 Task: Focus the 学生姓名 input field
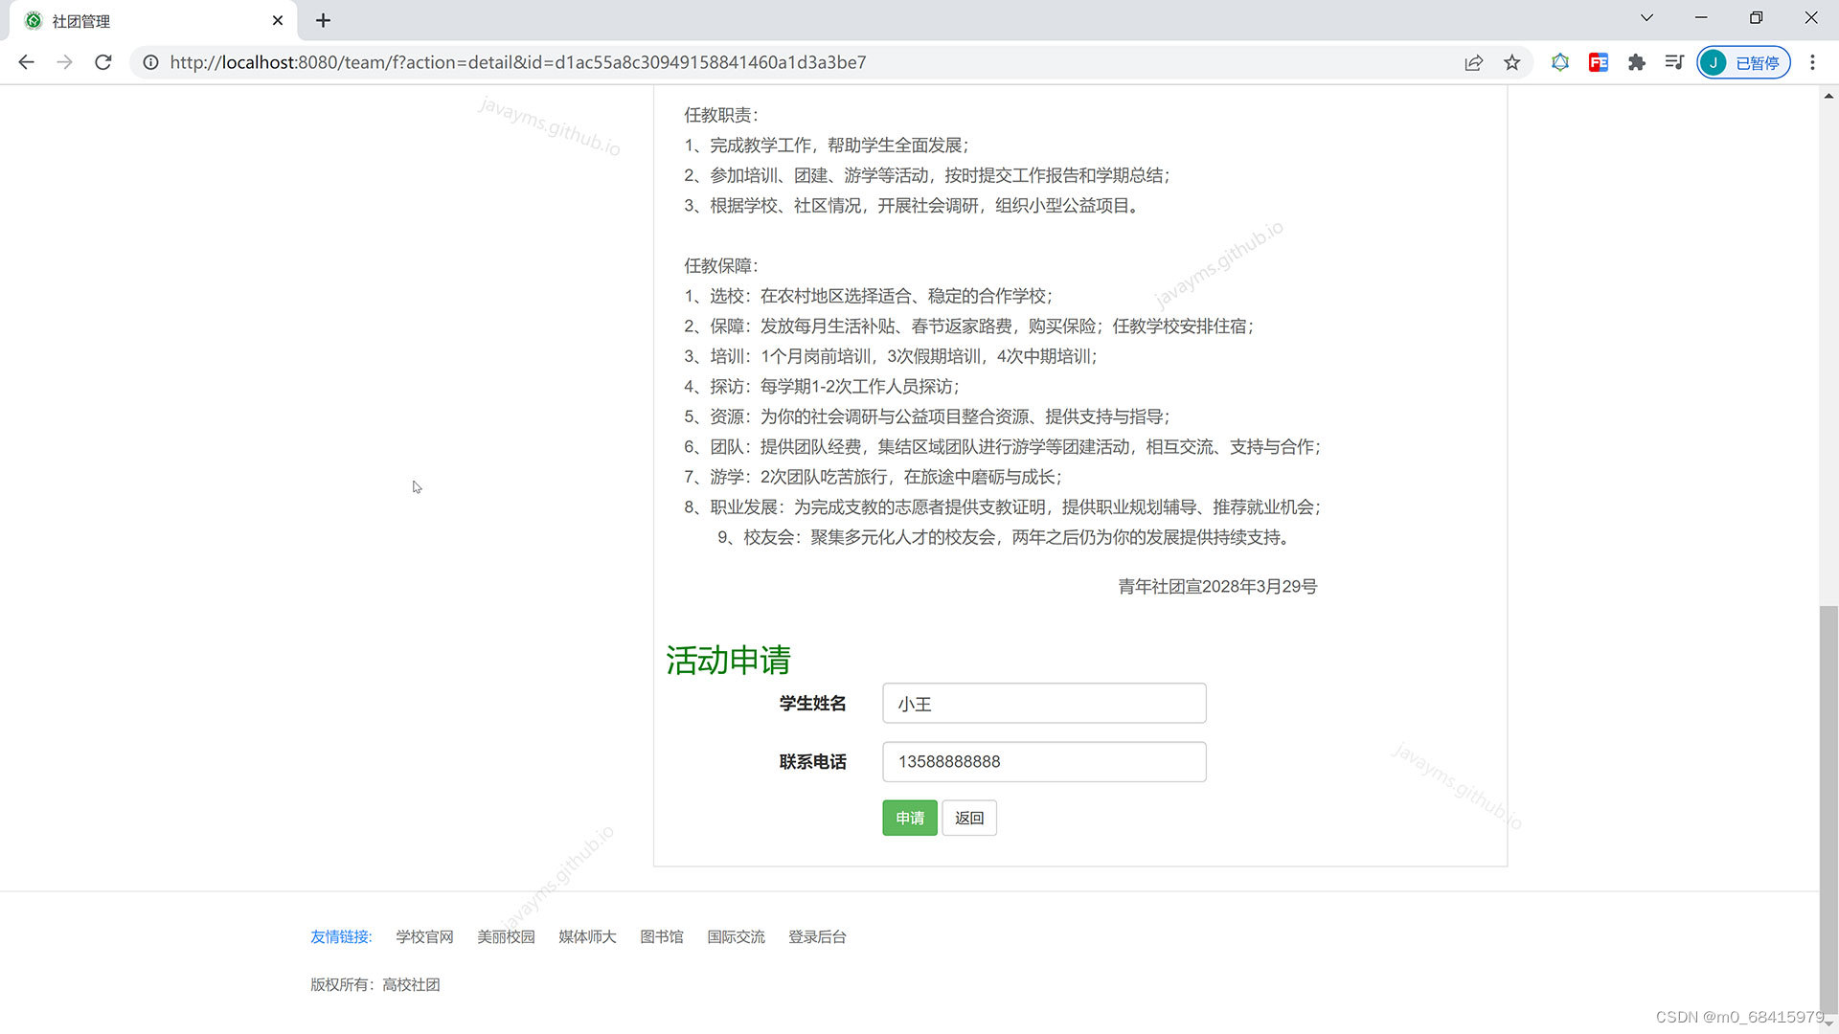(1044, 704)
